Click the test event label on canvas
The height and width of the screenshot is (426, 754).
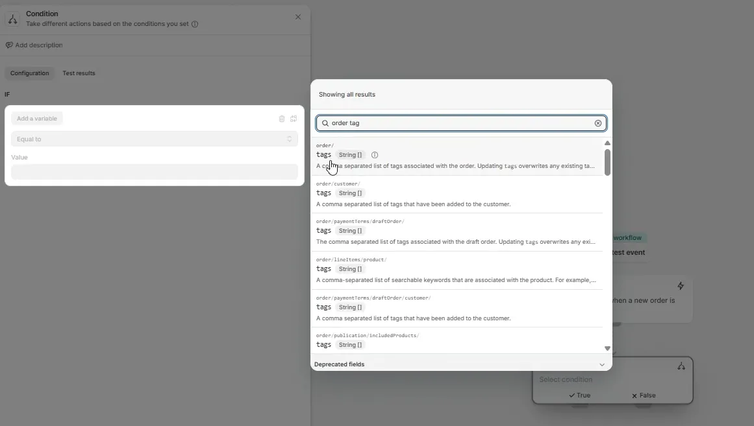(628, 253)
